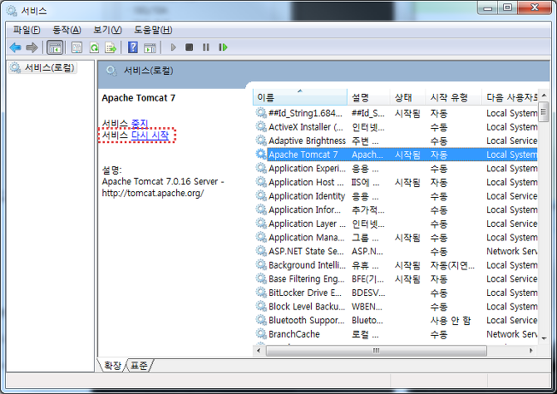Stop the selected service
This screenshot has width=557, height=394.
(189, 47)
